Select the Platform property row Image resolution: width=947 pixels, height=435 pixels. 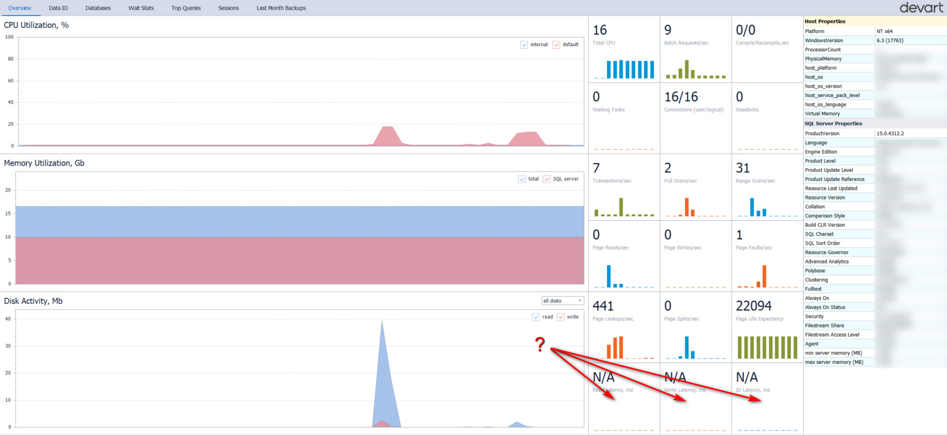[875, 31]
